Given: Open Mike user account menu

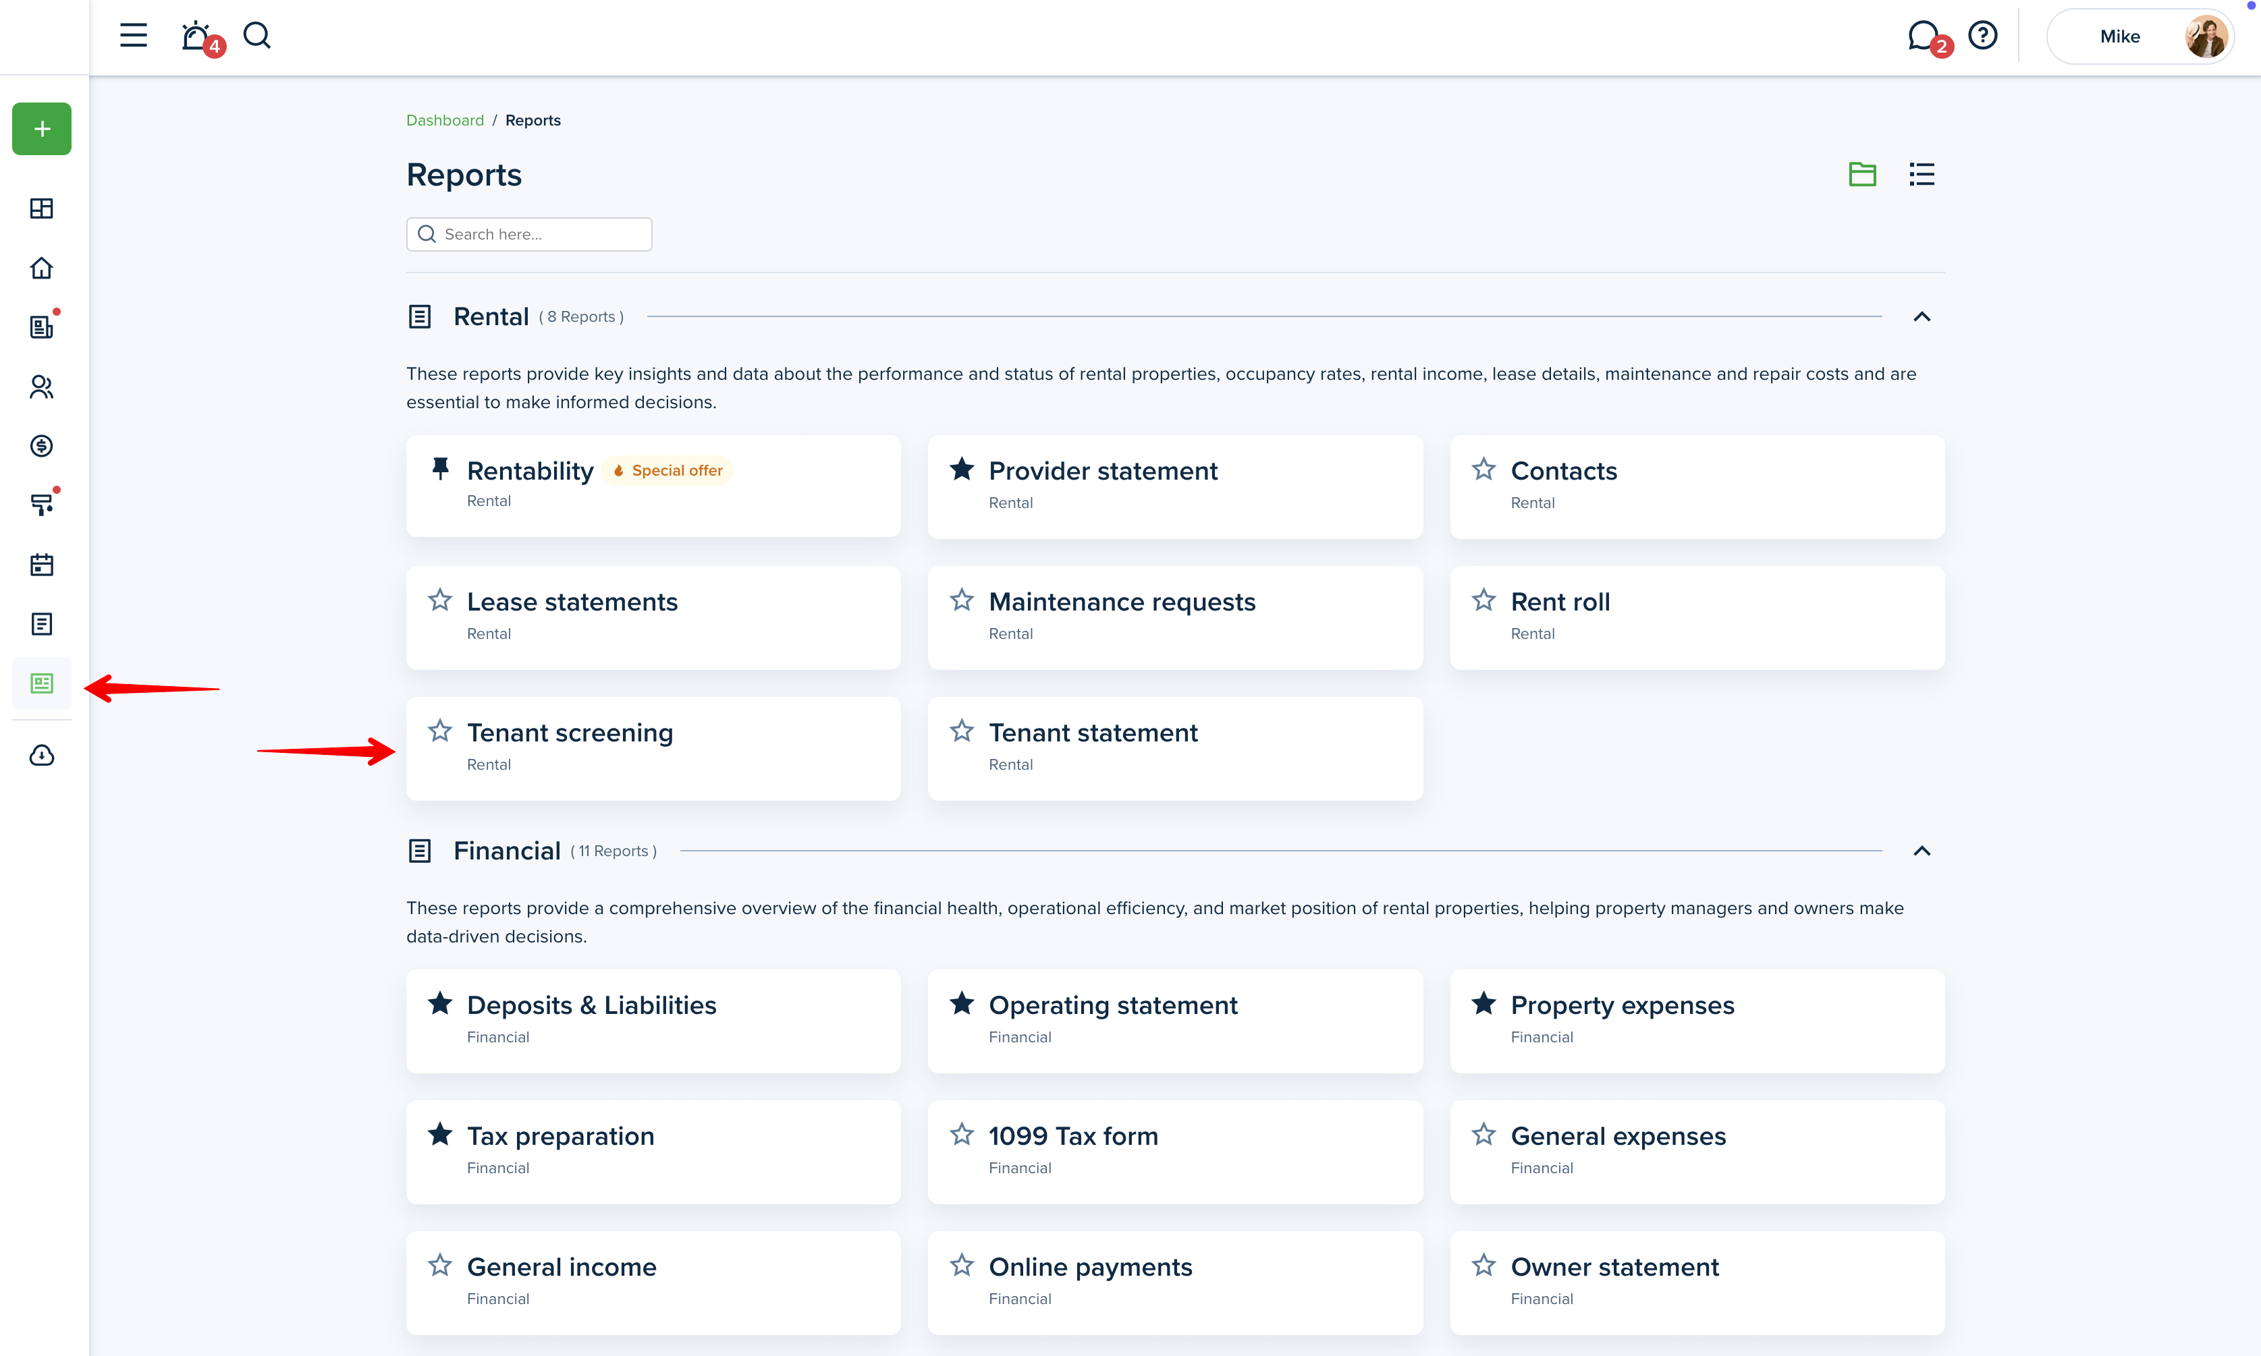Looking at the screenshot, I should pyautogui.click(x=2139, y=36).
